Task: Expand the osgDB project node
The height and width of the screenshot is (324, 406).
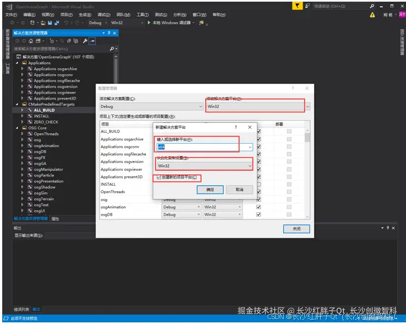Action: pos(22,151)
